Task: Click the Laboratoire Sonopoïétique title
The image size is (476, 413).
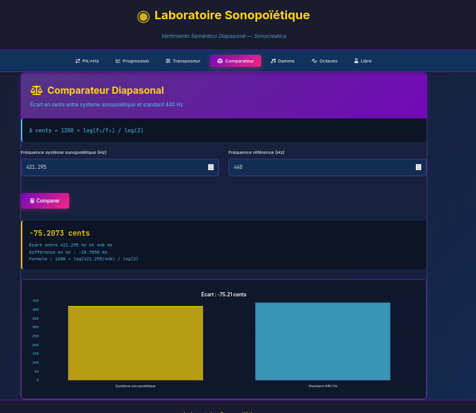Action: coord(232,16)
